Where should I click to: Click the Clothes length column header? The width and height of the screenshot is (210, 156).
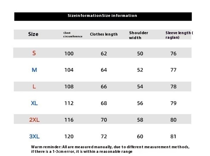click(104, 34)
